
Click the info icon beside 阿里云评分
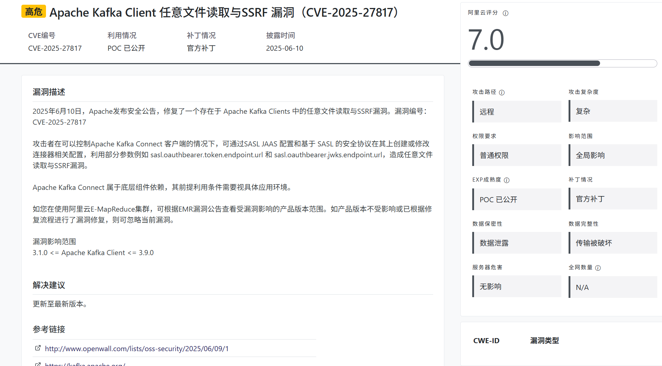coord(506,13)
